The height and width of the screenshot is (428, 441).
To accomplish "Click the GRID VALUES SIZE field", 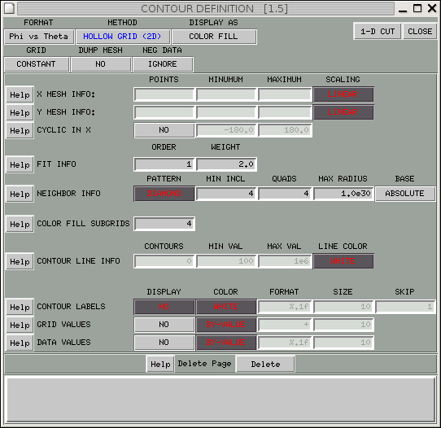I will click(343, 325).
